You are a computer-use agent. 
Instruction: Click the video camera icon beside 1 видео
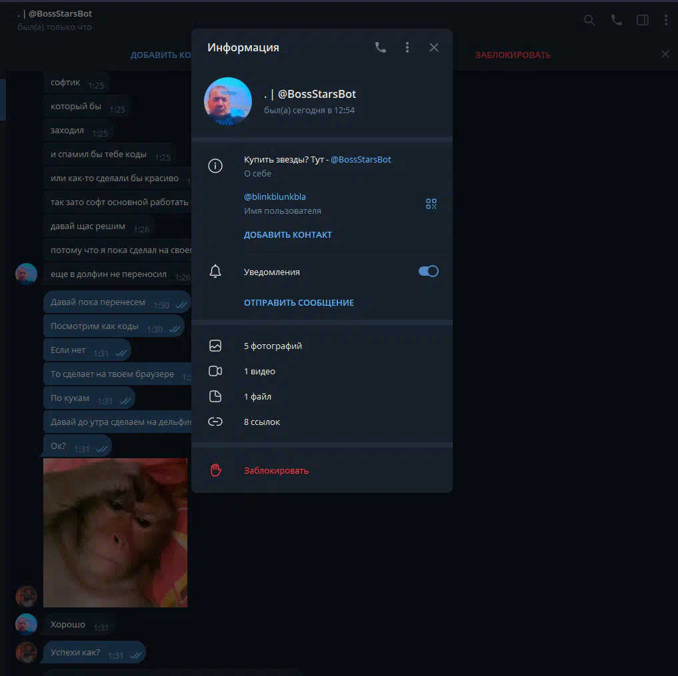coord(215,372)
